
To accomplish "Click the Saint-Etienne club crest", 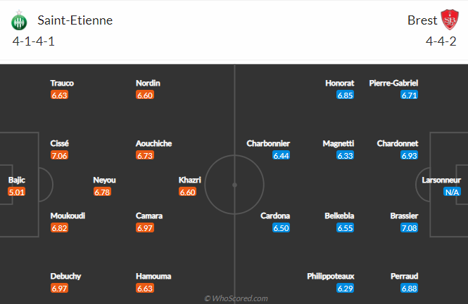I will click(x=19, y=20).
